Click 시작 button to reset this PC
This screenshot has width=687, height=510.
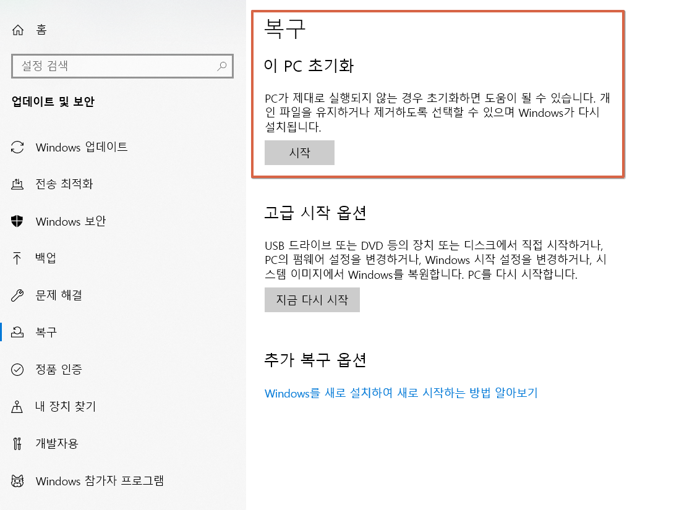300,153
